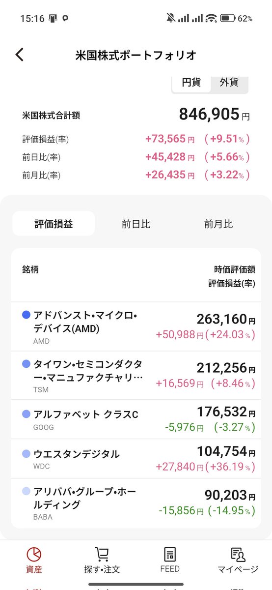Screen dimensions: 272x590
Task: Tap the 米国株式合計額 total amount 846,905円
Action: pos(214,115)
